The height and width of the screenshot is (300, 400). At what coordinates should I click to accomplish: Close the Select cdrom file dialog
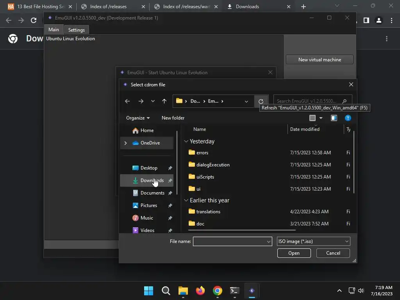click(x=351, y=84)
